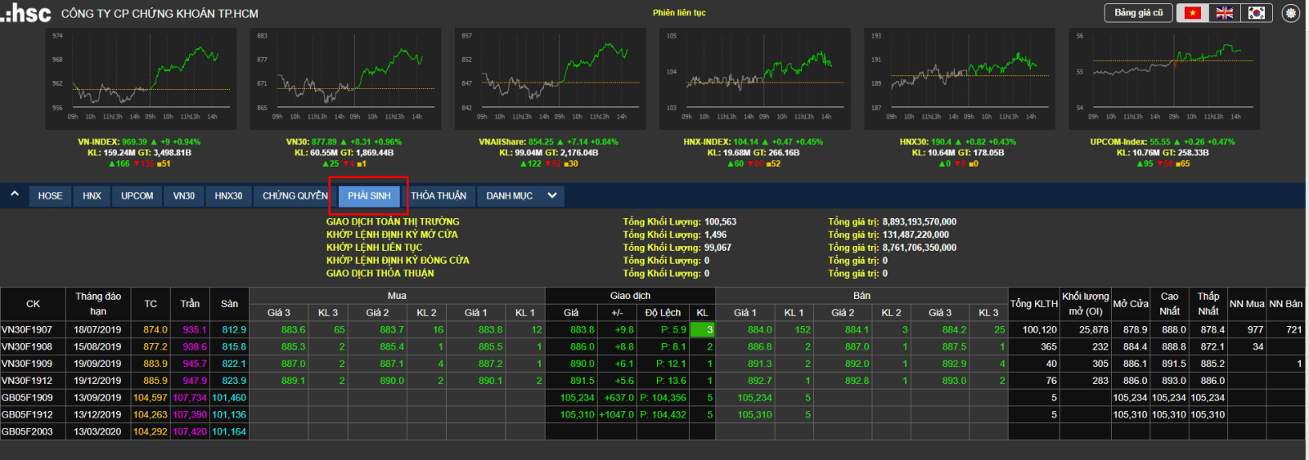This screenshot has width=1309, height=460.
Task: Switch language to English UK flag
Action: (1225, 13)
